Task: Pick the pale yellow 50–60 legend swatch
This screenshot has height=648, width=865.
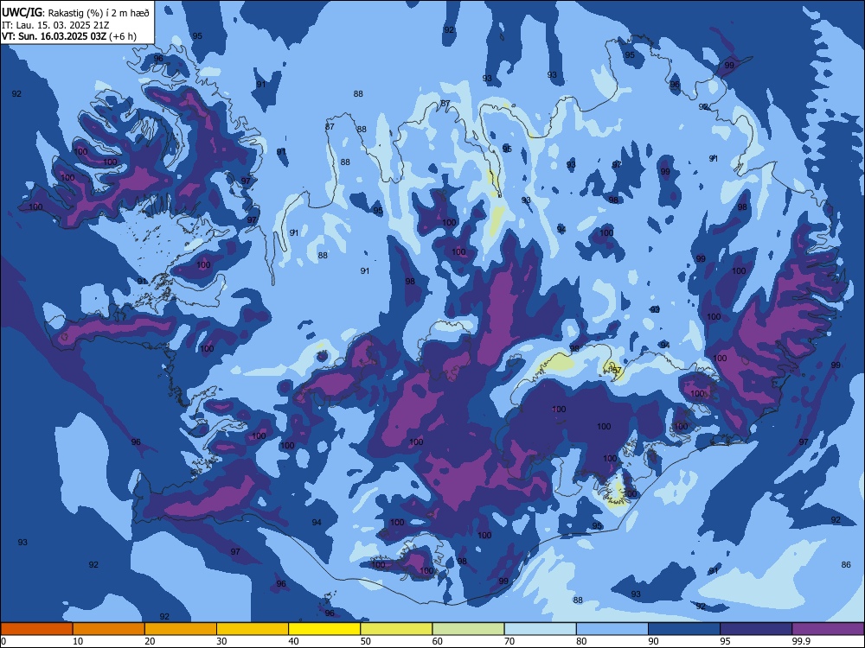Action: click(396, 629)
